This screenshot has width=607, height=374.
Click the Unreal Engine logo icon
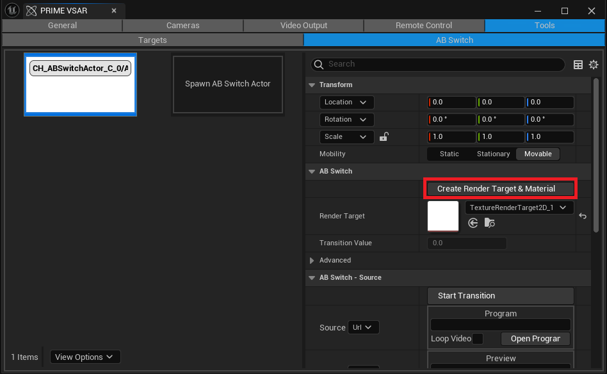coord(12,11)
